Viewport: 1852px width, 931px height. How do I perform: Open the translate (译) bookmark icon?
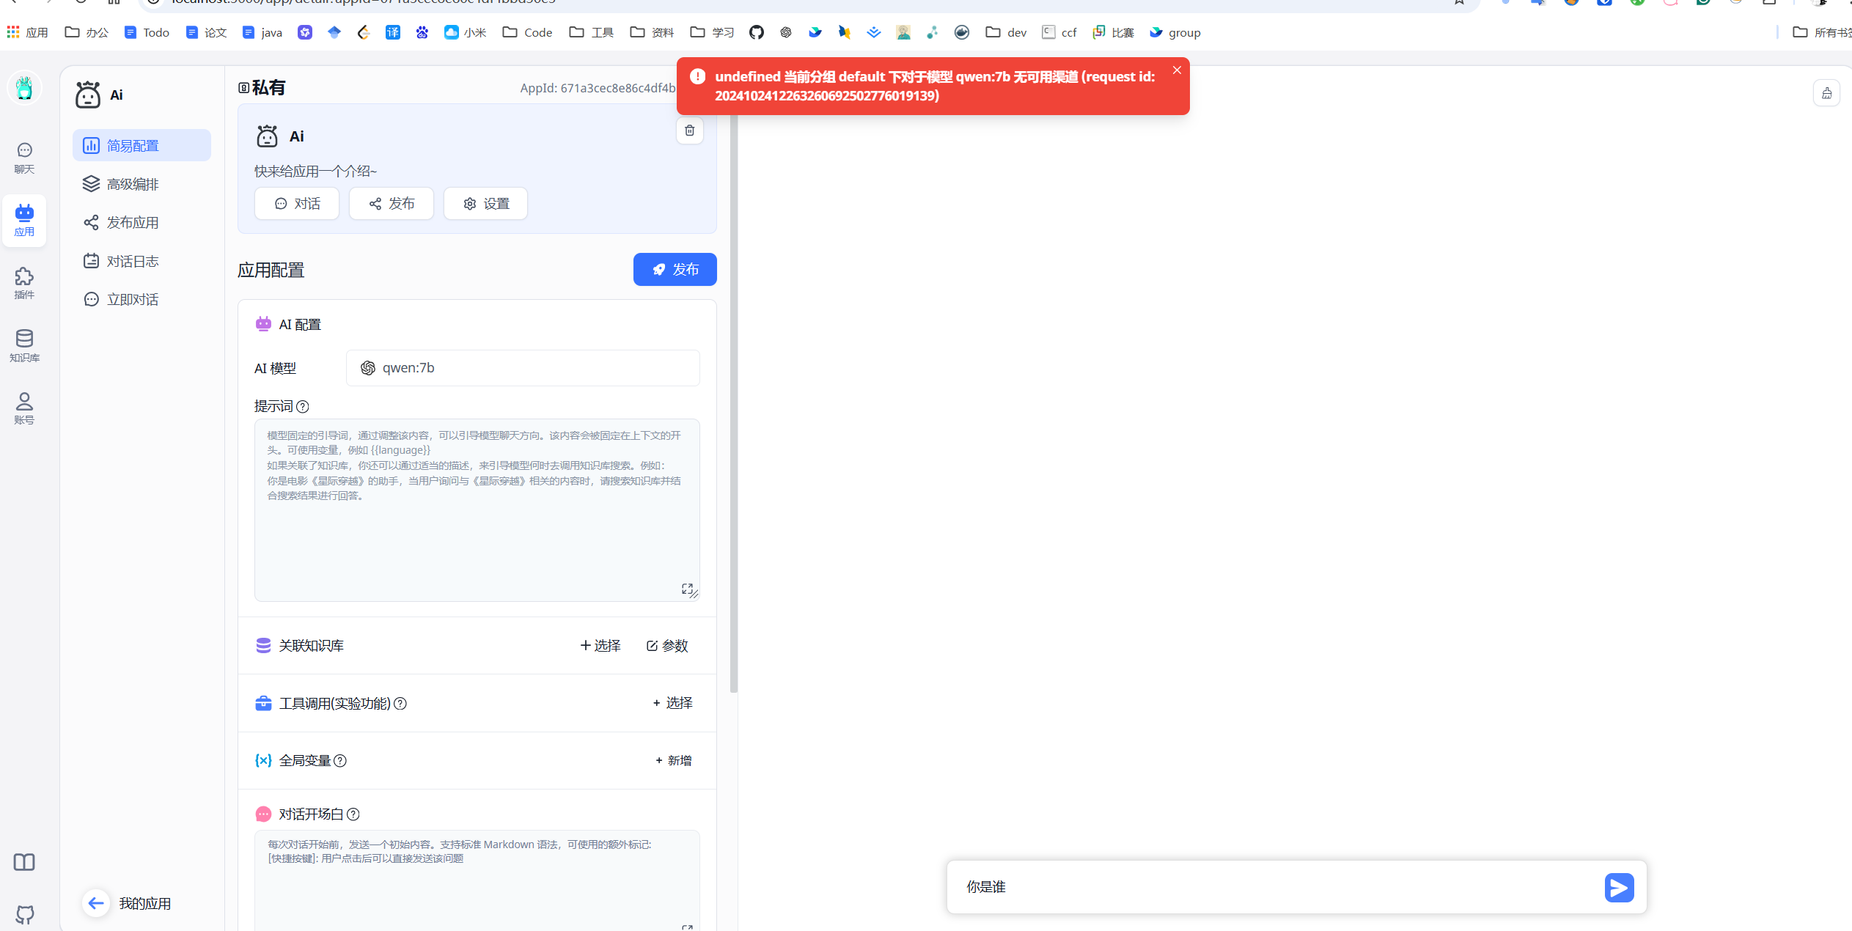point(393,32)
